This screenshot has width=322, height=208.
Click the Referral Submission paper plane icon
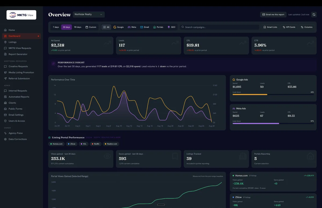point(5,79)
